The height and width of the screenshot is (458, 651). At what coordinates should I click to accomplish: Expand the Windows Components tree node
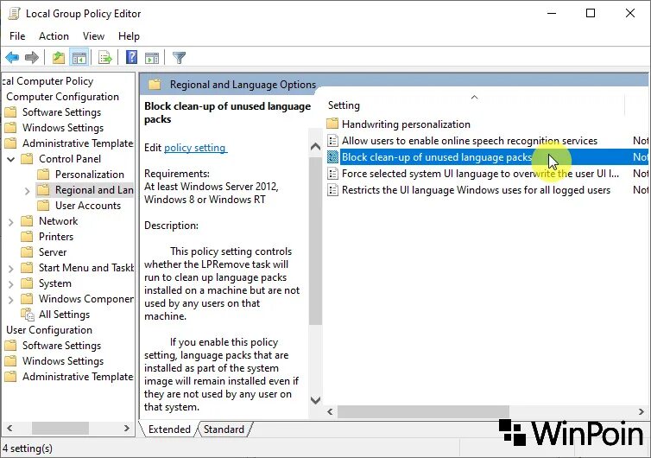[x=11, y=300]
